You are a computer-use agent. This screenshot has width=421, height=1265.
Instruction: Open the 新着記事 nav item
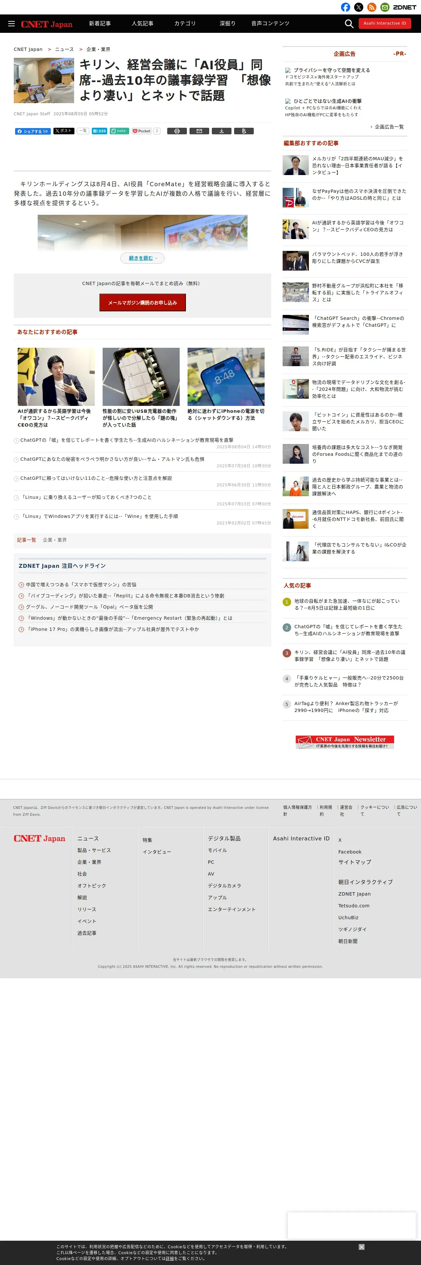tap(99, 24)
